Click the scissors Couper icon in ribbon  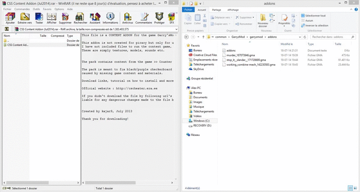[205, 16]
